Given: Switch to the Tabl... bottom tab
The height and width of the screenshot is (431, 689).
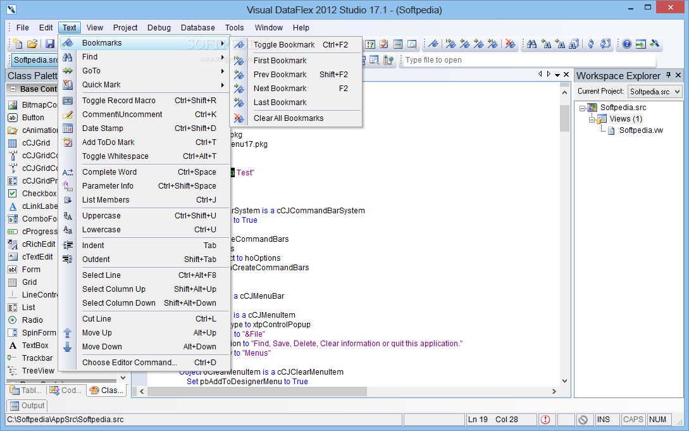Looking at the screenshot, I should (x=27, y=390).
